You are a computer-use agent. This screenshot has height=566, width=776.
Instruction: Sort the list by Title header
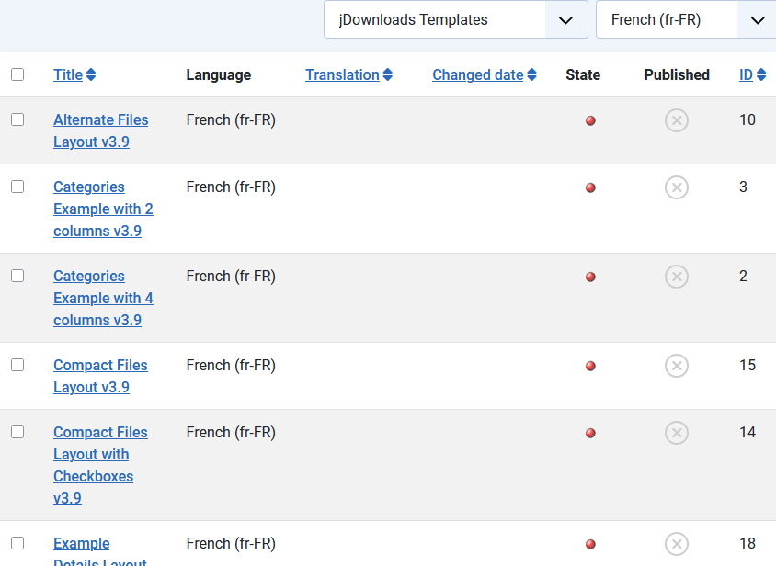click(x=68, y=75)
